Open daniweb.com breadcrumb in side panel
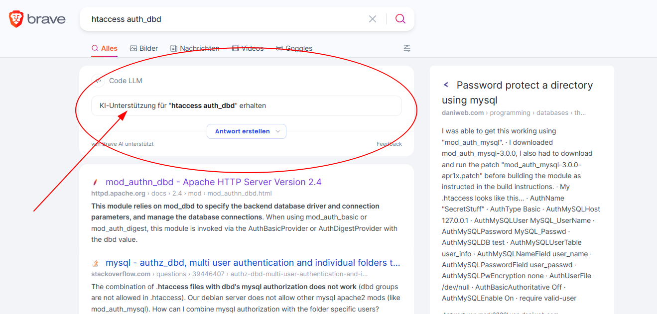Image resolution: width=657 pixels, height=314 pixels. pos(514,113)
